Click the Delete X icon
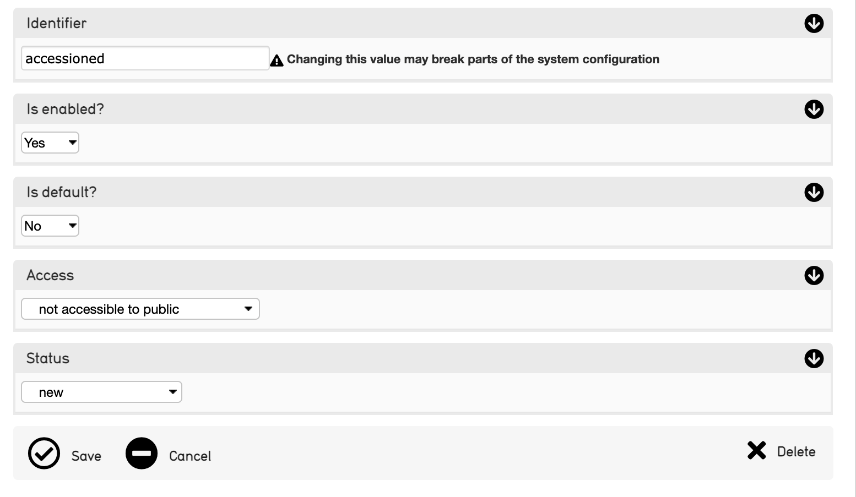The width and height of the screenshot is (856, 497). [756, 450]
